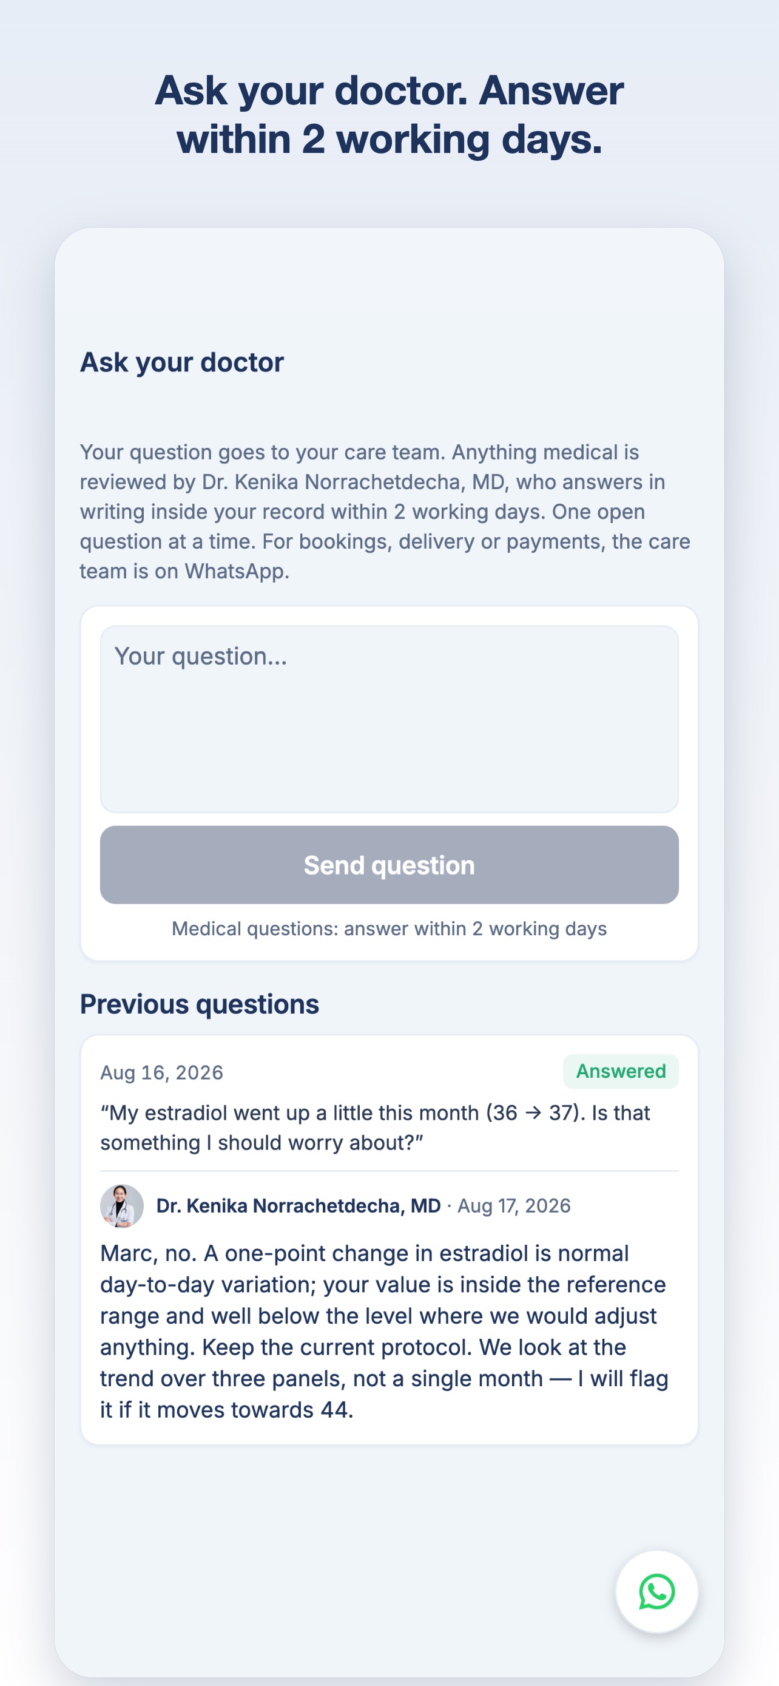Click the number 44 ending the doctor's answer

click(334, 1409)
